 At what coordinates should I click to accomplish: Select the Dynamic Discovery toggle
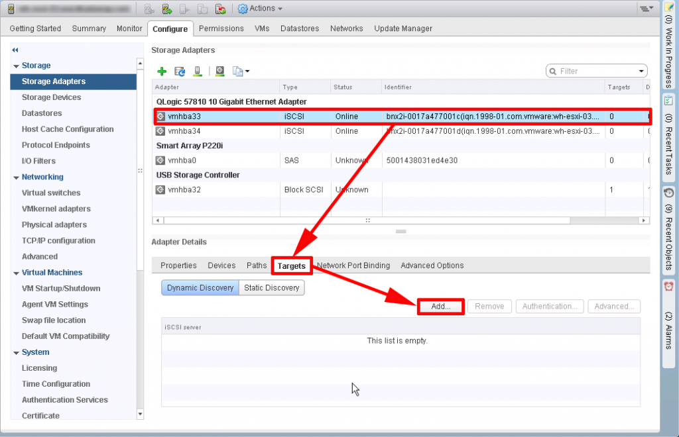pos(200,287)
